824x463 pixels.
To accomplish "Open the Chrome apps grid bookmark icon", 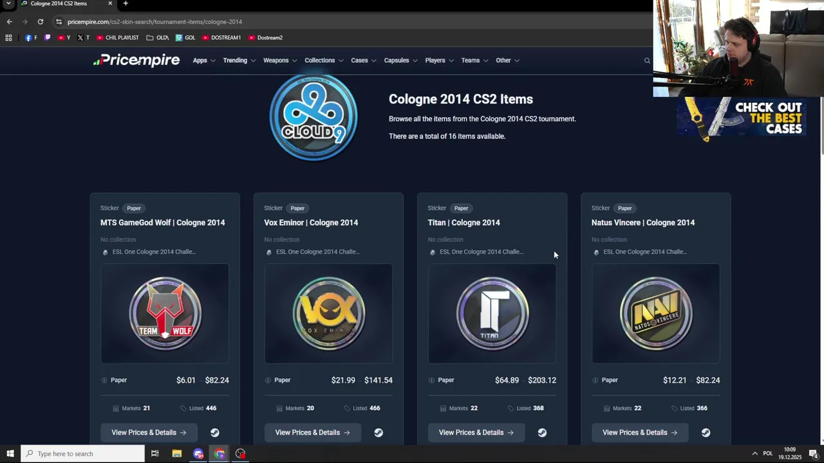I will 8,37.
